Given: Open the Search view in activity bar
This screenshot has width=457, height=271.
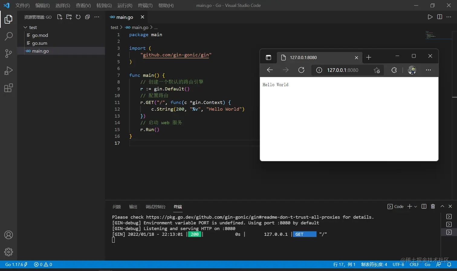Looking at the screenshot, I should 8,37.
